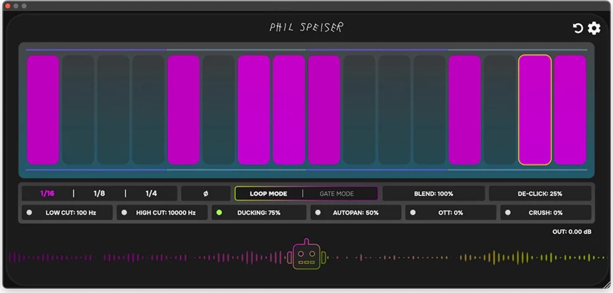
Task: Select the 1/16 step rate
Action: click(47, 194)
